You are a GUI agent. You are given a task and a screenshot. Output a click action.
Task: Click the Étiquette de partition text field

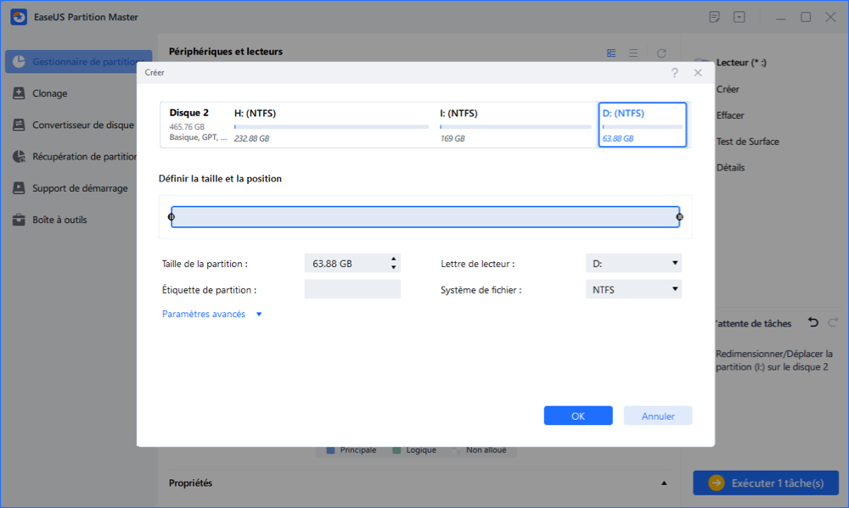click(352, 290)
